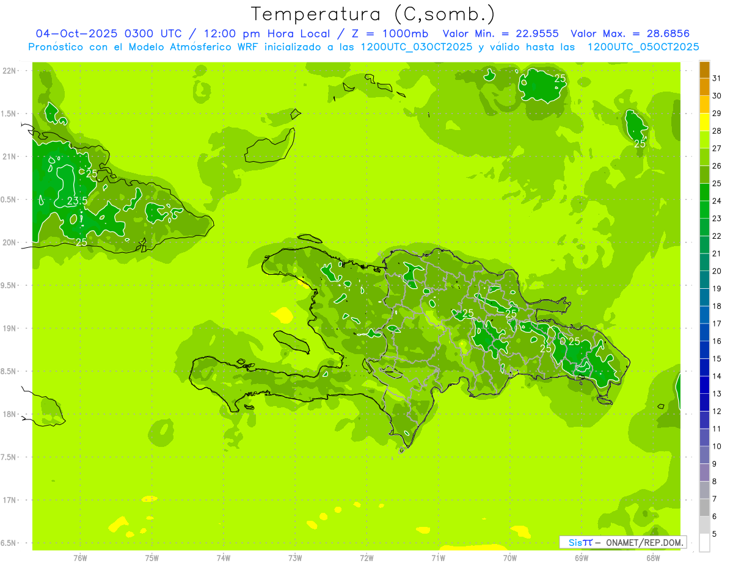Viewport: 733px width, 566px height.
Task: Click the Temperatura (C,somb.) map title
Action: click(x=373, y=14)
